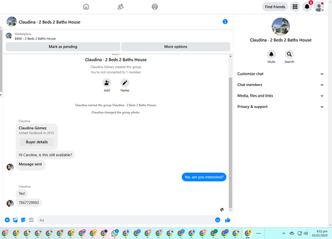Open the notifications bell with red badge

[307, 7]
